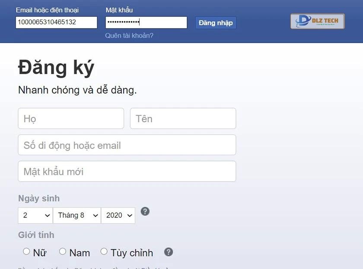Click the help icon next to Ngày sinh
363x269 pixels.
pyautogui.click(x=145, y=212)
